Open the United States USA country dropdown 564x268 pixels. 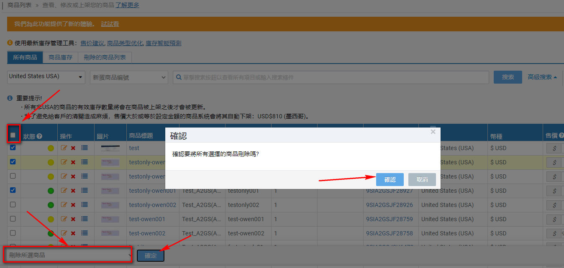coord(46,77)
